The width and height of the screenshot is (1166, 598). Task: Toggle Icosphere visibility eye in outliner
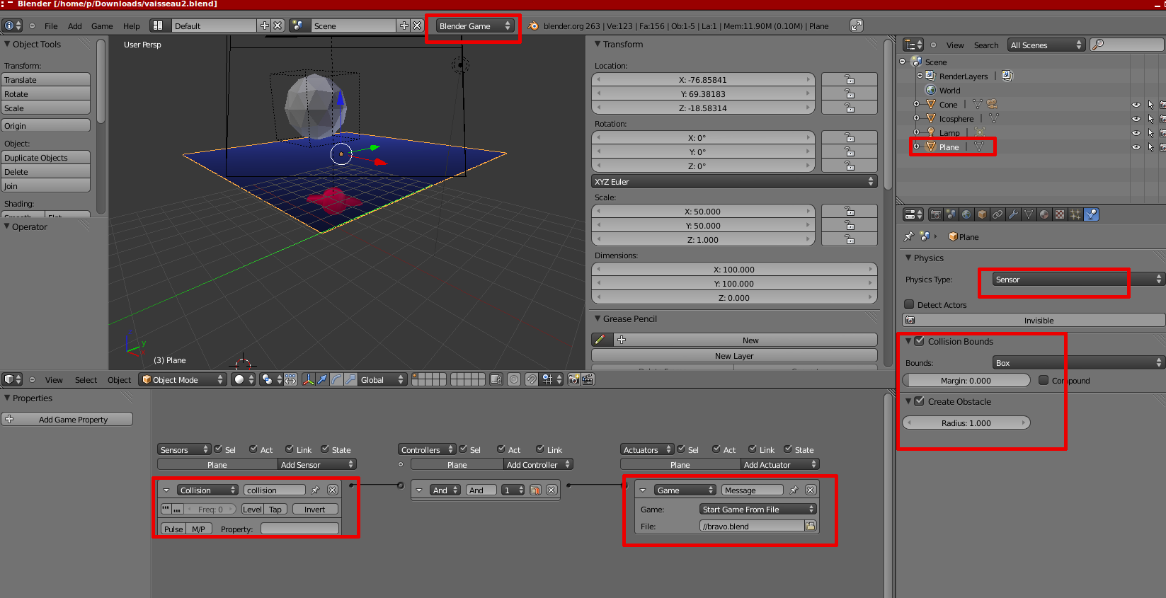coord(1136,119)
